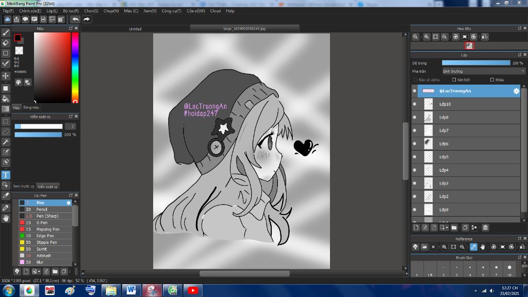Activate the eyedropper in Reference panel
Screen dimensions: 528x297
point(473,247)
